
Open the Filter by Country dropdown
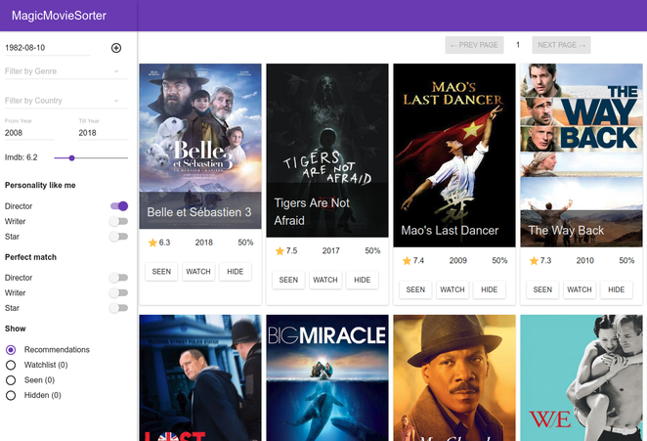66,101
